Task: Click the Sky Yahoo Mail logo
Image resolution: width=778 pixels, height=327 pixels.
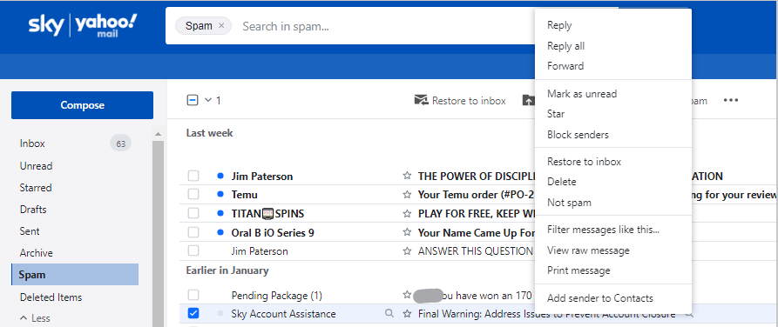Action: click(x=83, y=26)
